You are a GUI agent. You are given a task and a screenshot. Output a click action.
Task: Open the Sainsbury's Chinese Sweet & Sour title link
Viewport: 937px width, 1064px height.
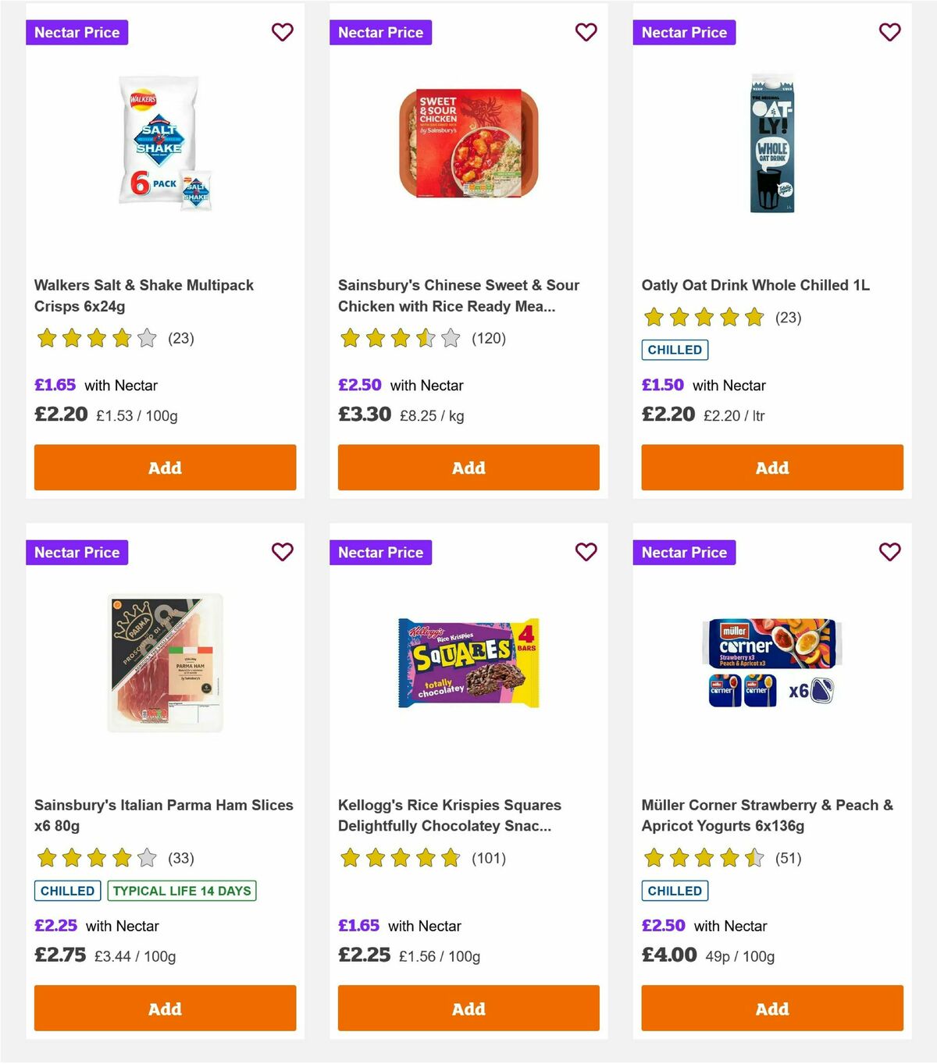pos(458,295)
